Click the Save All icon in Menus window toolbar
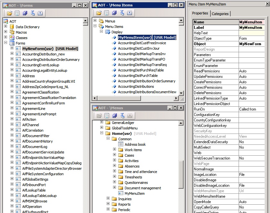Image resolution: width=270 pixels, height=213 pixels. 115,116
